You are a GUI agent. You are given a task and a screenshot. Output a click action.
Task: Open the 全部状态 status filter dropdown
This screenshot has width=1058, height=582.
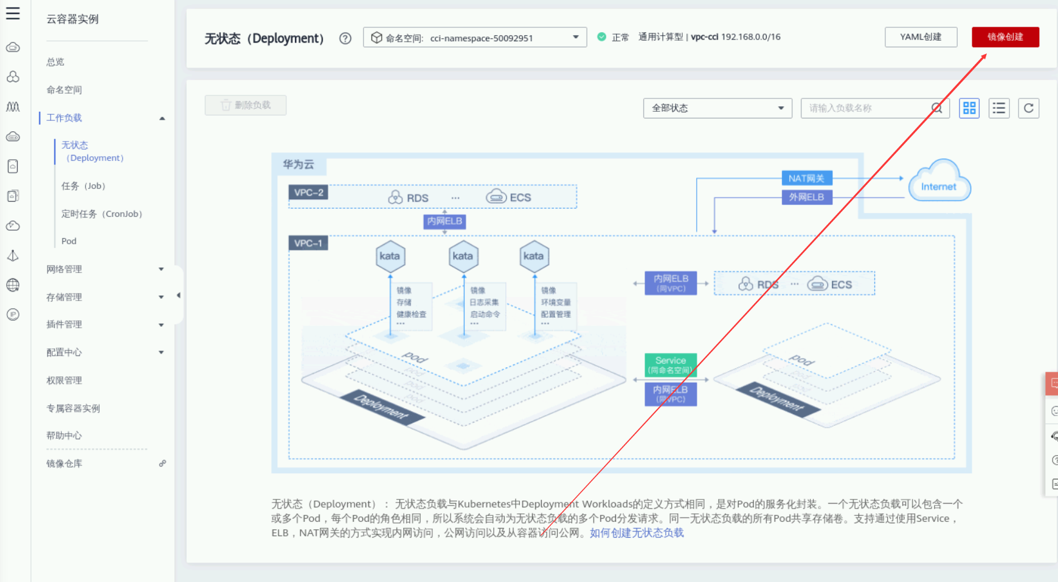717,108
